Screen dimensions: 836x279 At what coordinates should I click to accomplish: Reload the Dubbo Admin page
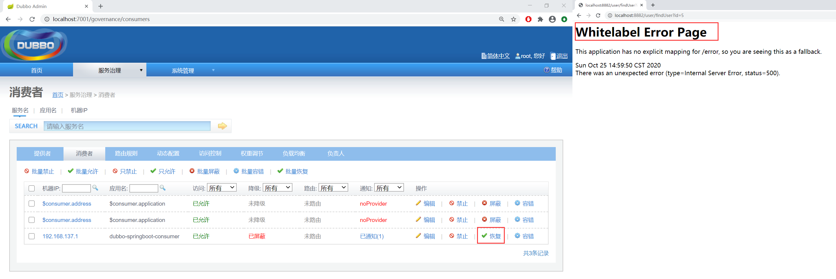tap(32, 19)
